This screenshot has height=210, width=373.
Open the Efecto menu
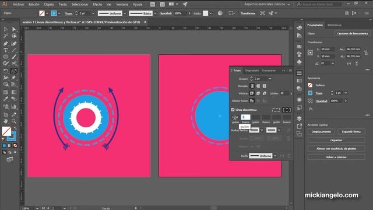pos(97,4)
